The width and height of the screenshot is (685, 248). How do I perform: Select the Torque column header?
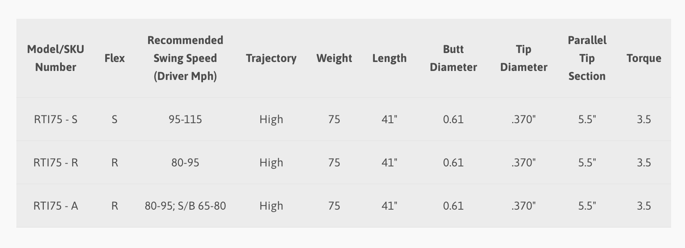pyautogui.click(x=644, y=58)
